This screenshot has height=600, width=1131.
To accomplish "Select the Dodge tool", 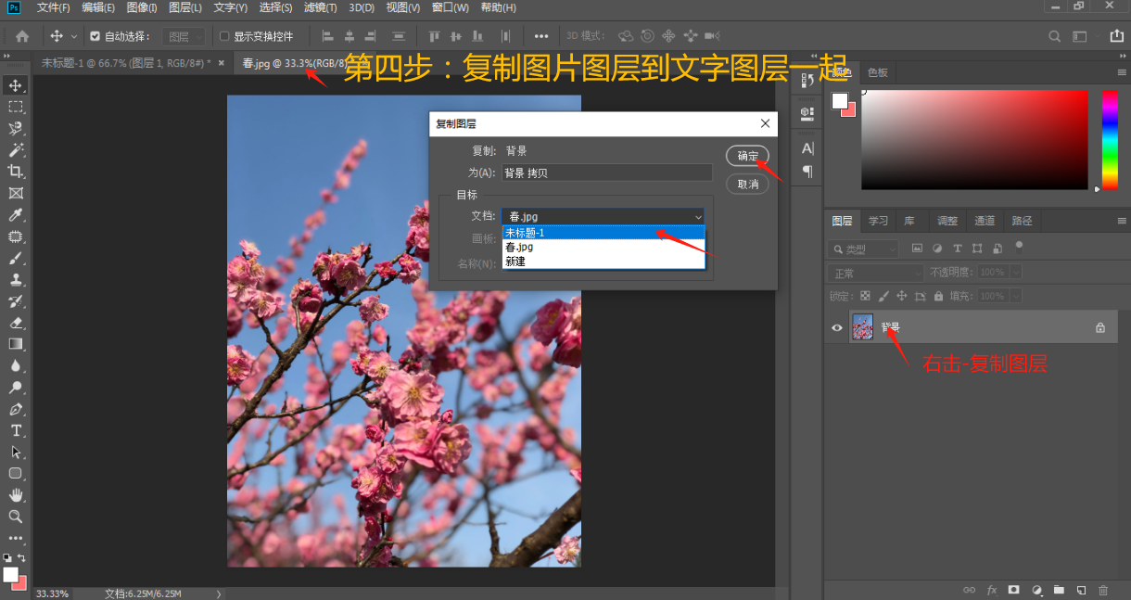I will pos(16,388).
